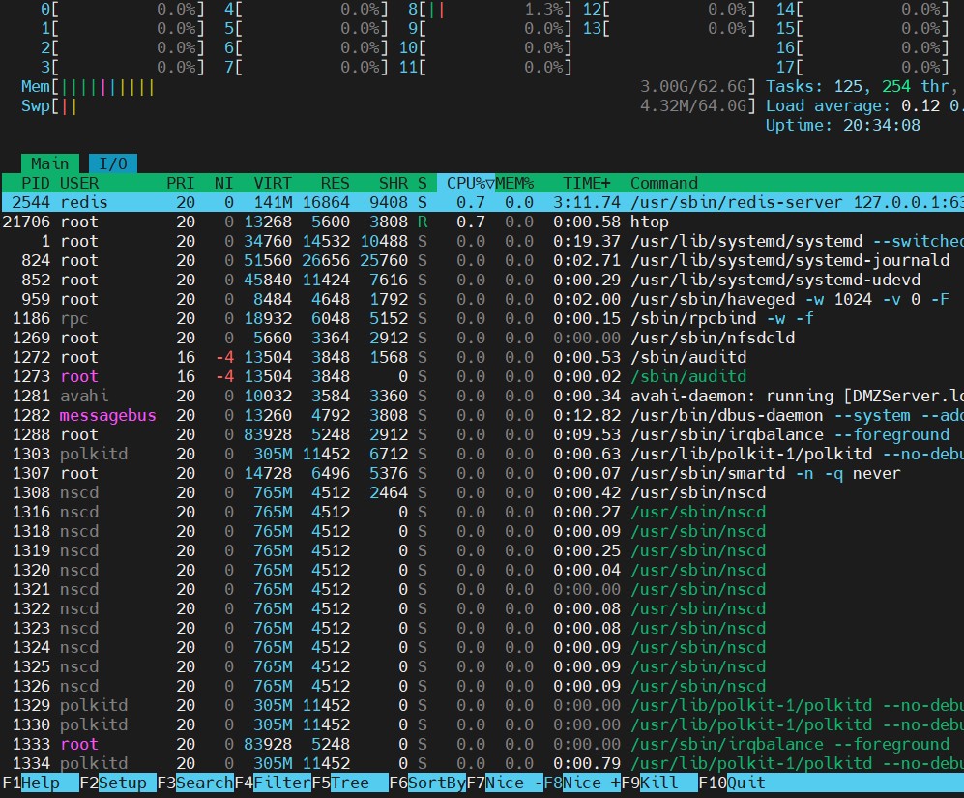Select nscd thread row with PID 1321

tap(482, 589)
